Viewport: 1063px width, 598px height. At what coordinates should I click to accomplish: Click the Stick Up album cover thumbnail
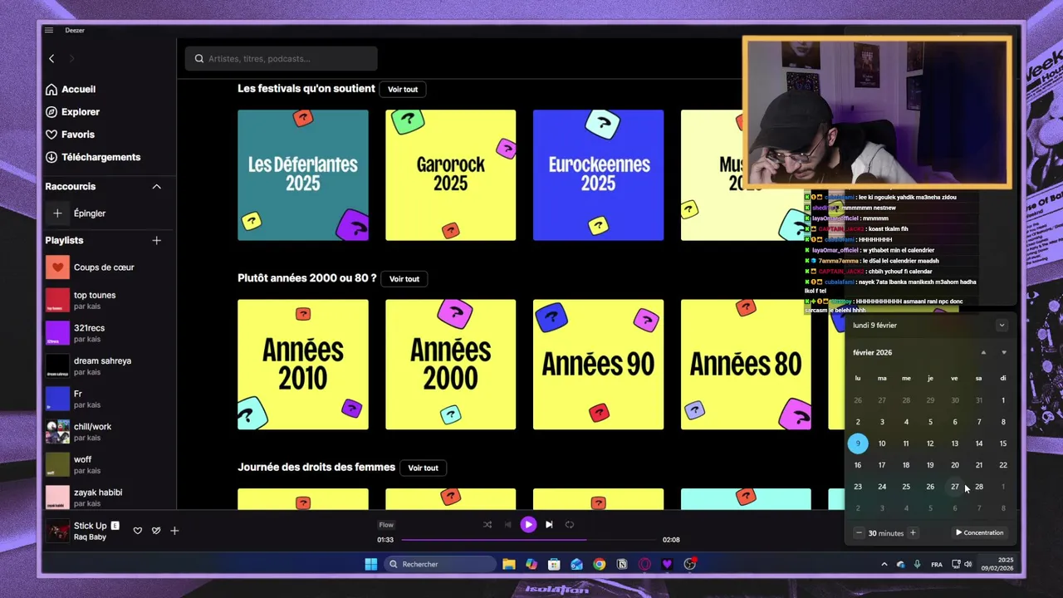57,531
